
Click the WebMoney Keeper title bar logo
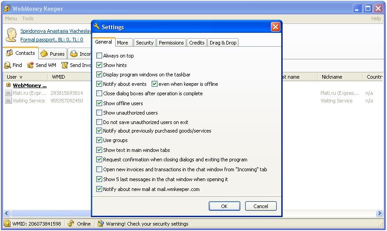[7, 9]
